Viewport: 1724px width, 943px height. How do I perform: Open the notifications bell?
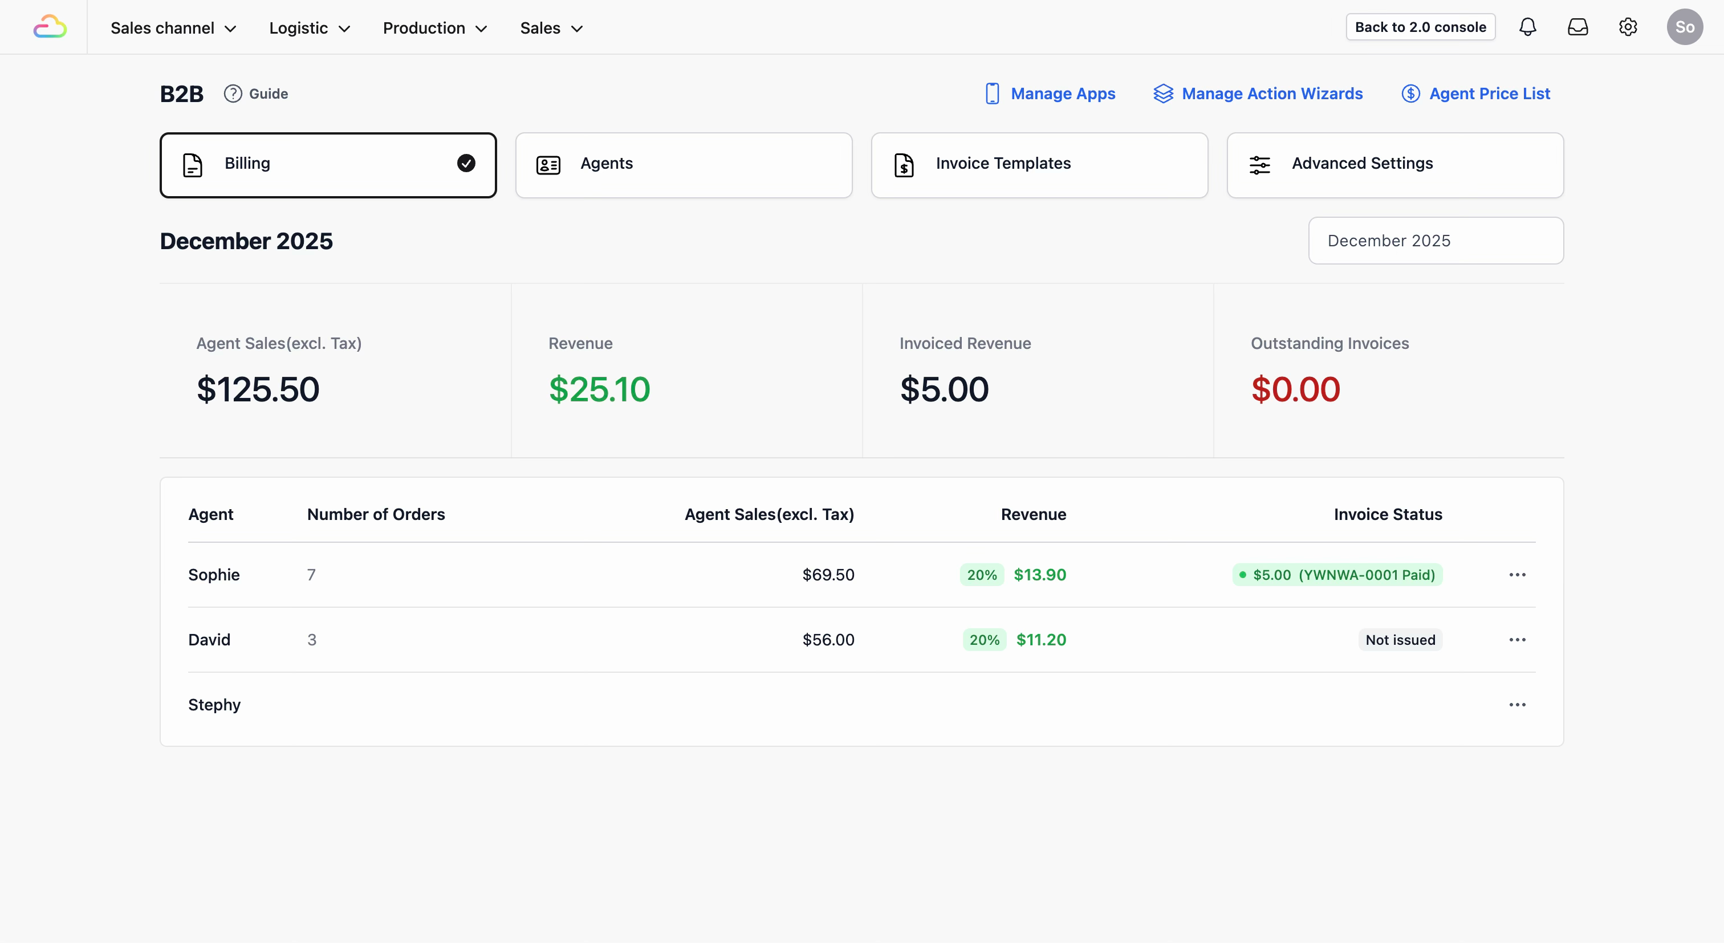1527,27
